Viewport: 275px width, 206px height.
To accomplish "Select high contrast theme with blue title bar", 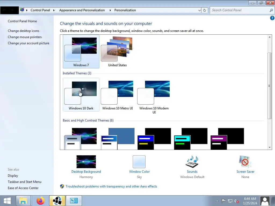I will coord(154,139).
